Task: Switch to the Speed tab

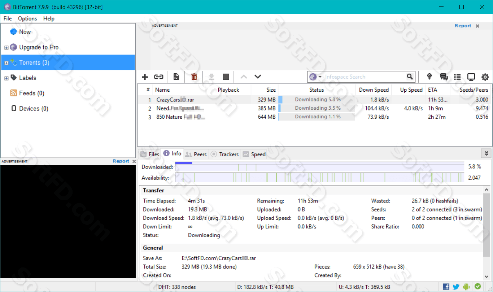Action: coord(254,154)
